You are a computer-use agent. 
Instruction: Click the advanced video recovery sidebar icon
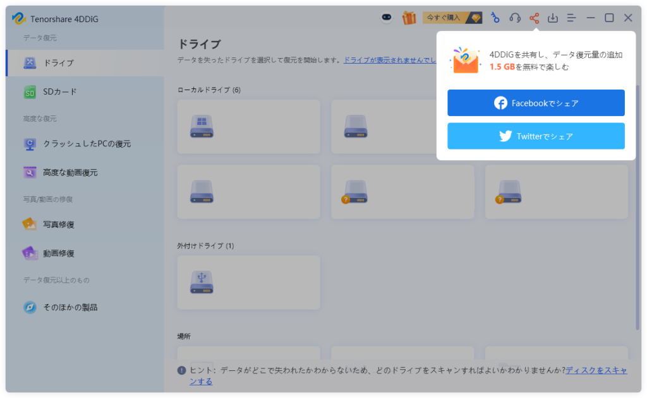[x=30, y=173]
